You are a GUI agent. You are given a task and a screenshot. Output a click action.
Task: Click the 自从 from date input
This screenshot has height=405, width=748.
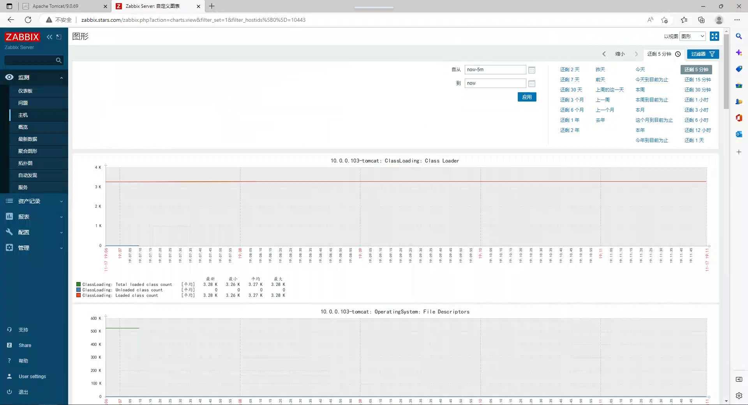495,70
